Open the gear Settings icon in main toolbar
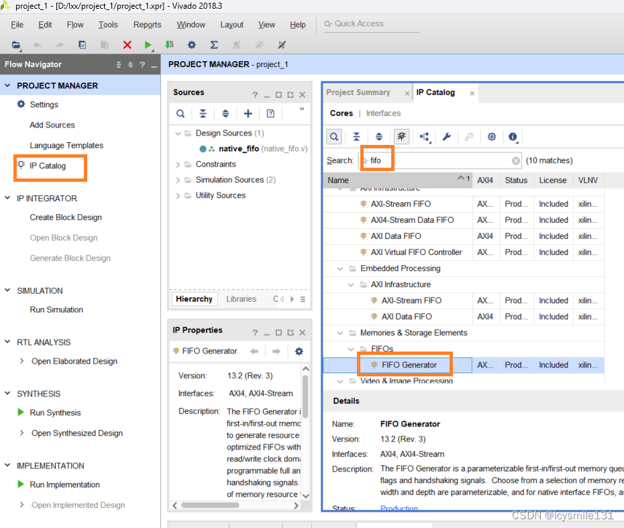 pos(192,45)
